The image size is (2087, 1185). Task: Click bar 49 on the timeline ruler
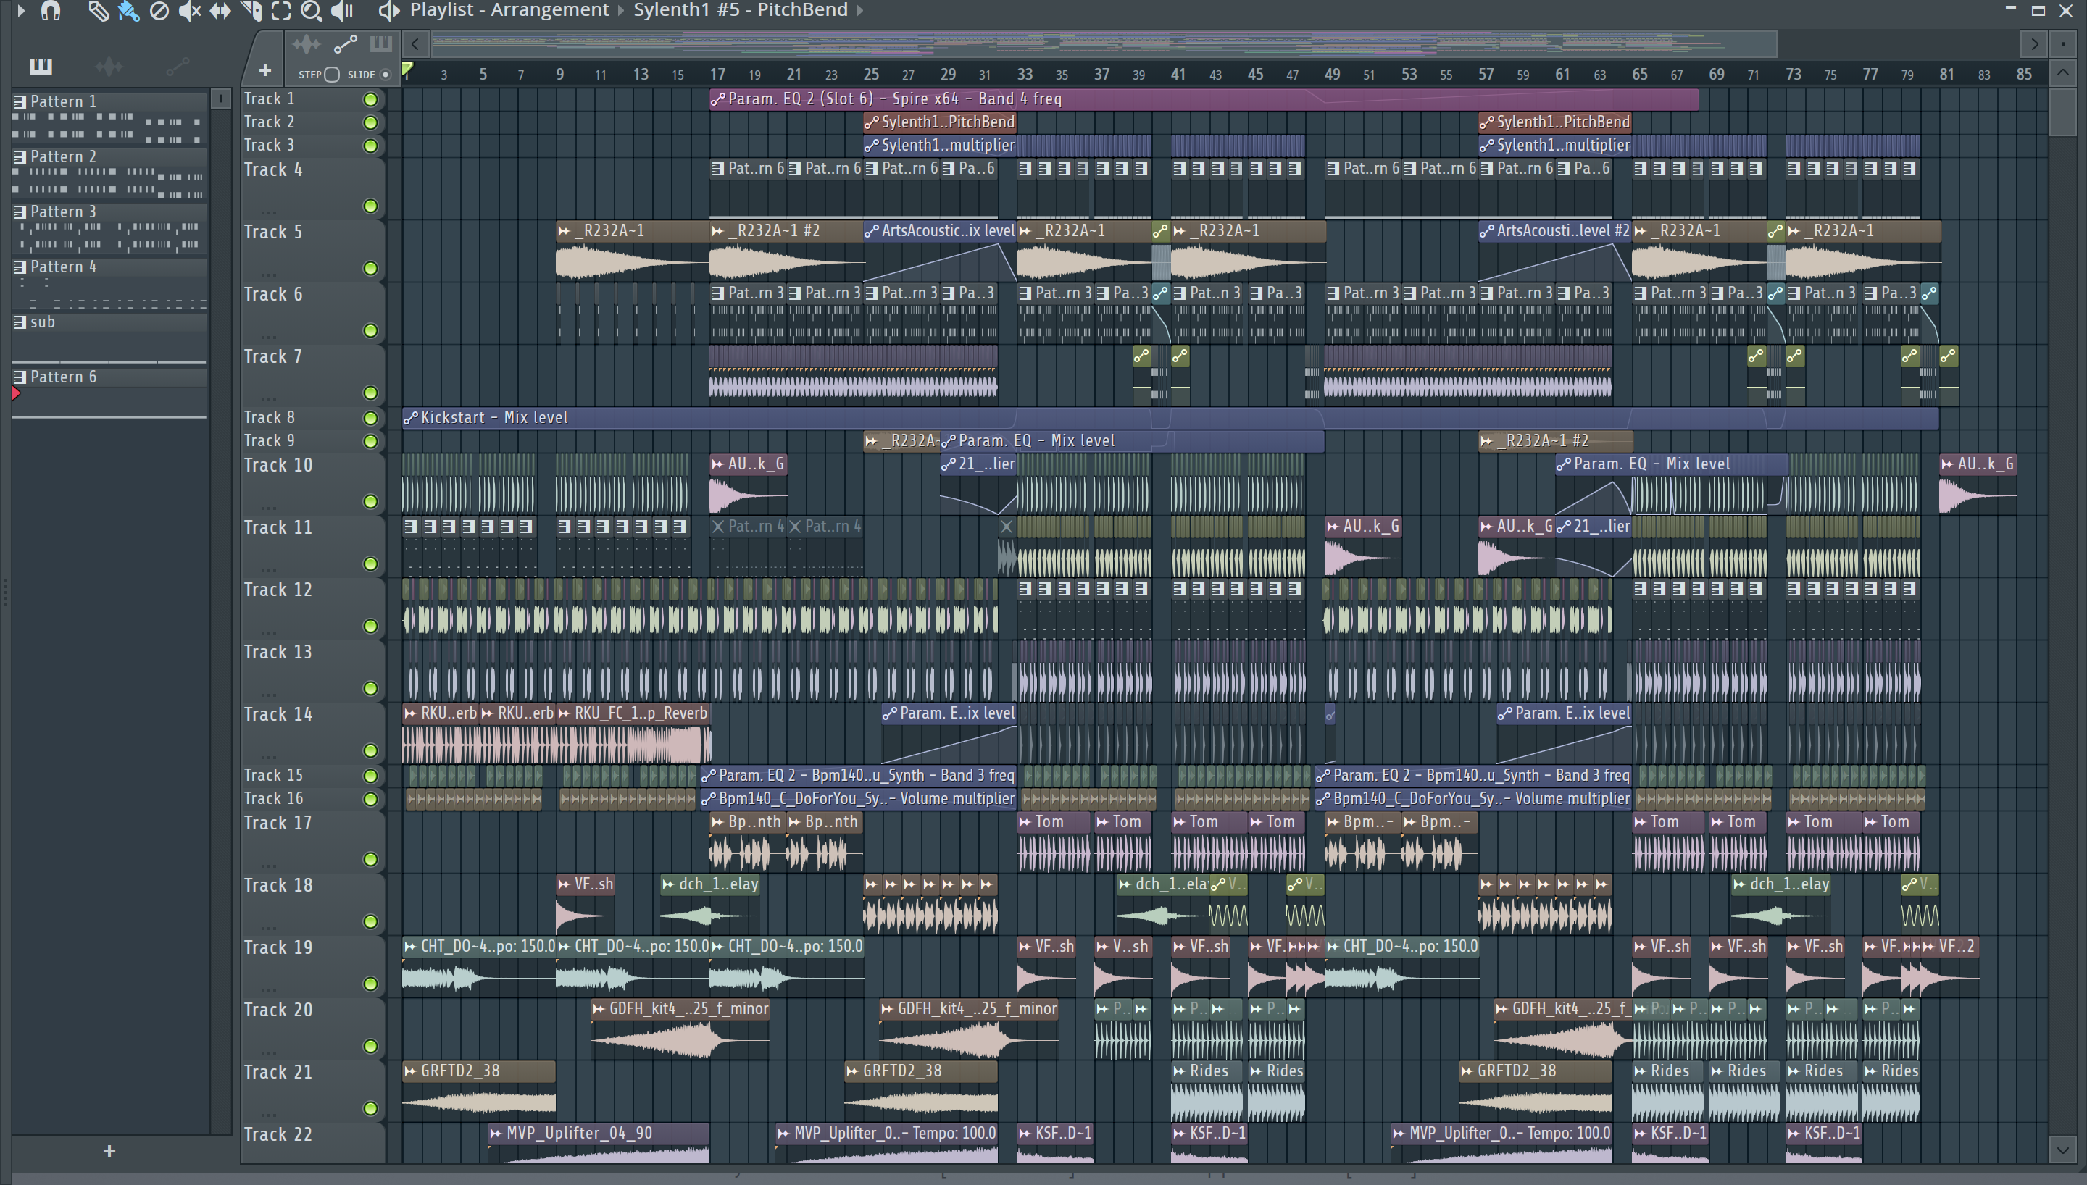(1332, 74)
